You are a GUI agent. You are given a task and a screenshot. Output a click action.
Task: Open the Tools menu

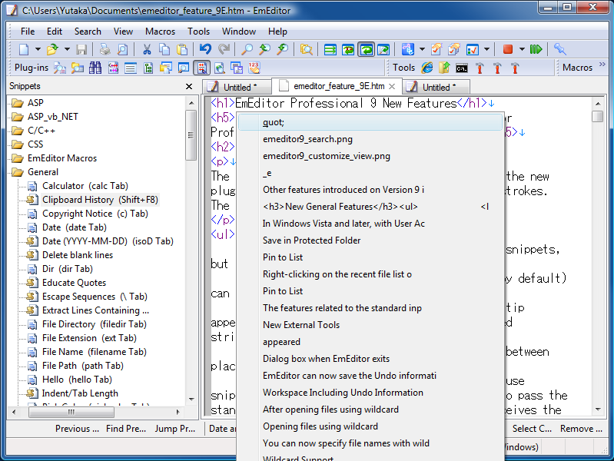(x=198, y=32)
